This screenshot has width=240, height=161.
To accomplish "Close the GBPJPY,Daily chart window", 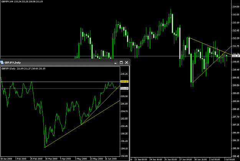I will click(127, 62).
